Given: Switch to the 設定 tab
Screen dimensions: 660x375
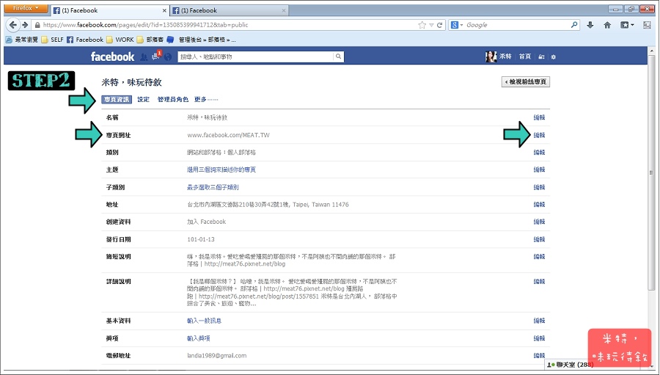Looking at the screenshot, I should [143, 100].
